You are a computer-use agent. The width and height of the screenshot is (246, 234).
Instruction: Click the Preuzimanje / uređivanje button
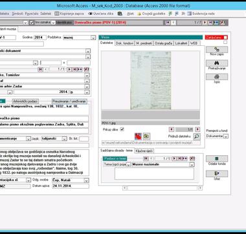[x=69, y=101]
